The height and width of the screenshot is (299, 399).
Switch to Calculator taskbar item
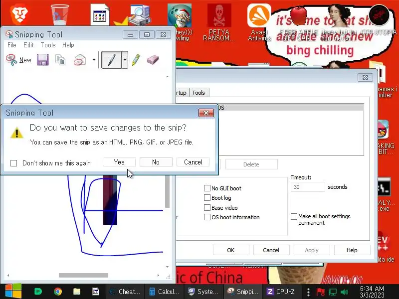164,292
